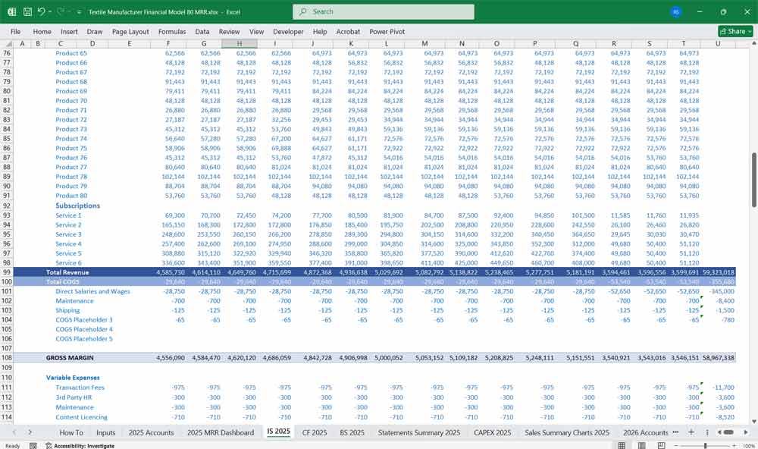Click the Save icon in title bar

[27, 12]
